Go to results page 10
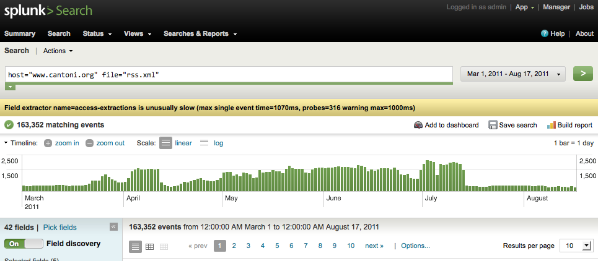 pyautogui.click(x=351, y=246)
